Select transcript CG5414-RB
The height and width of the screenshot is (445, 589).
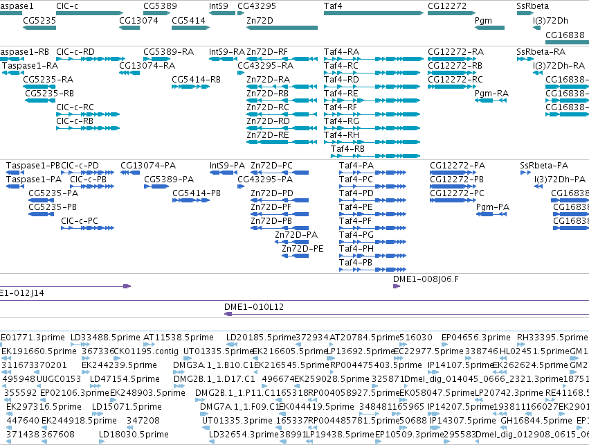[x=190, y=87]
